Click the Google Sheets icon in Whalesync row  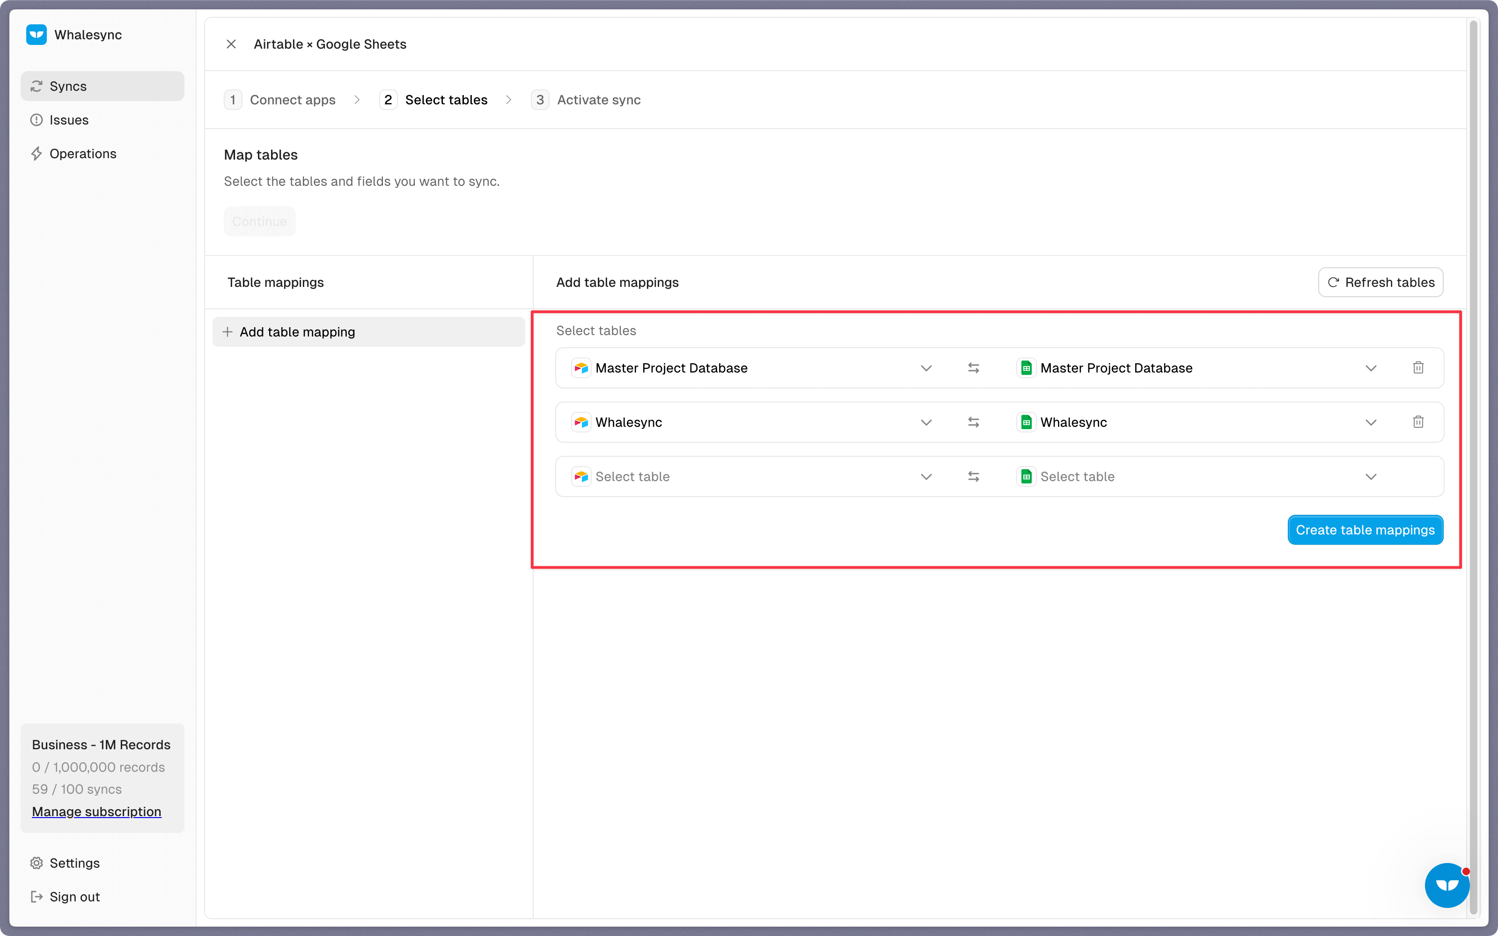(1026, 422)
